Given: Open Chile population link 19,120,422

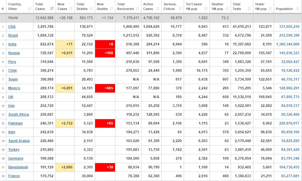Looking at the screenshot, I should pos(290,71).
